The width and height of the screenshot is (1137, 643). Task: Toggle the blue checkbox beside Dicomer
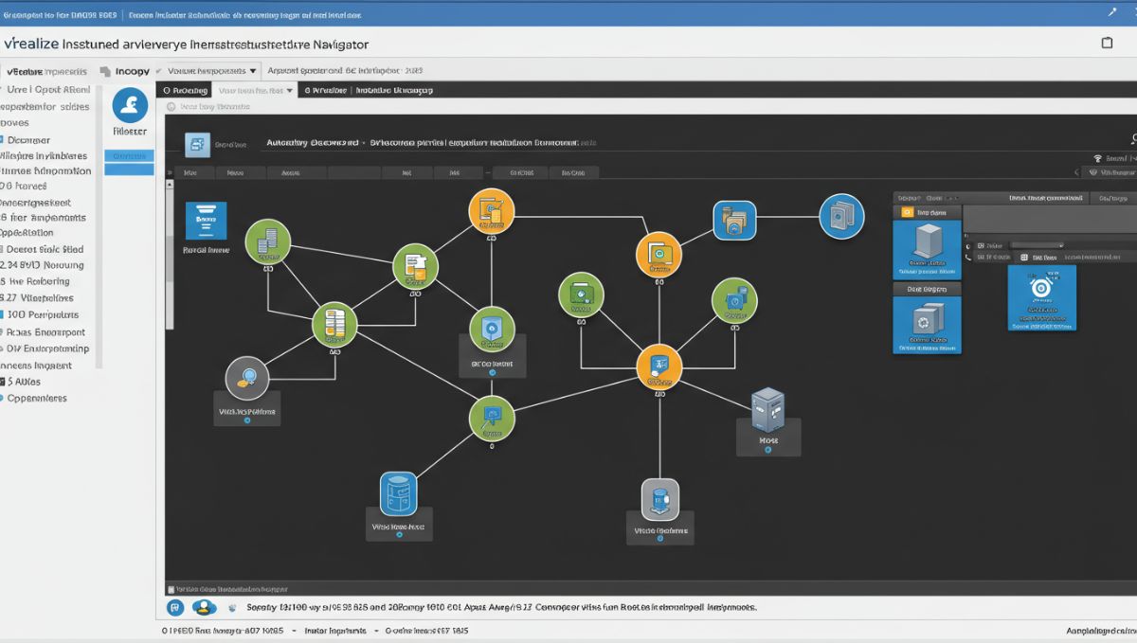click(x=3, y=139)
